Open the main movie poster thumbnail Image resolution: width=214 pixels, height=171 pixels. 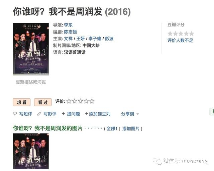[31, 49]
